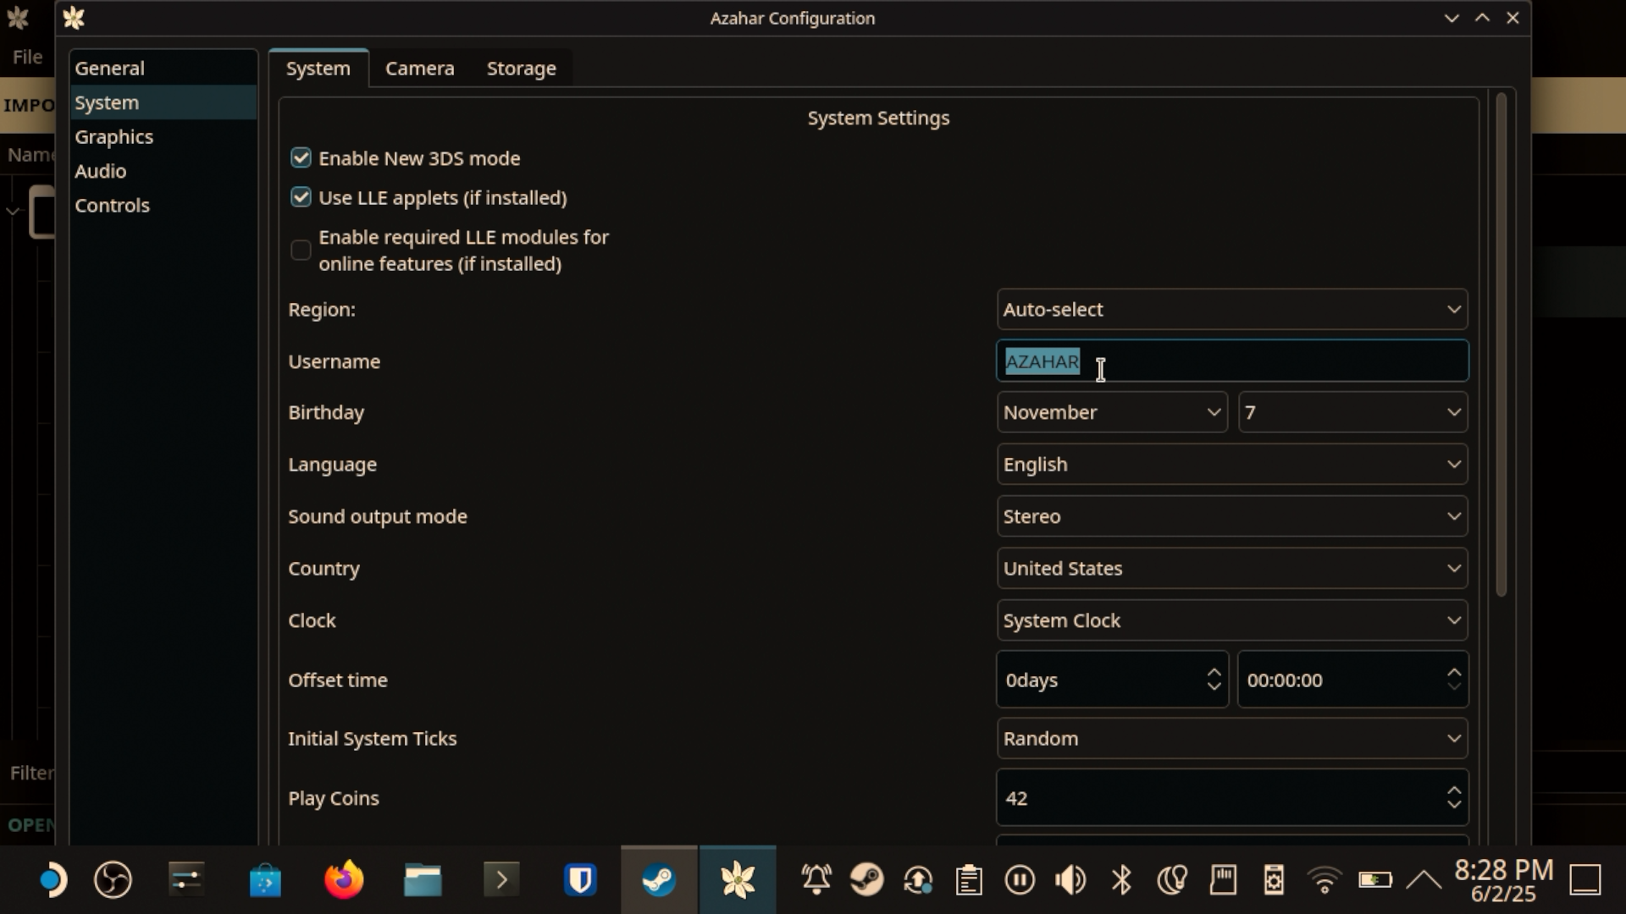Open the Dolphin file manager icon
The image size is (1626, 914).
(423, 880)
